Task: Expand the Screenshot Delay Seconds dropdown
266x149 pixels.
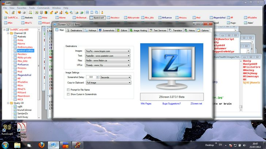Action: 115,77
